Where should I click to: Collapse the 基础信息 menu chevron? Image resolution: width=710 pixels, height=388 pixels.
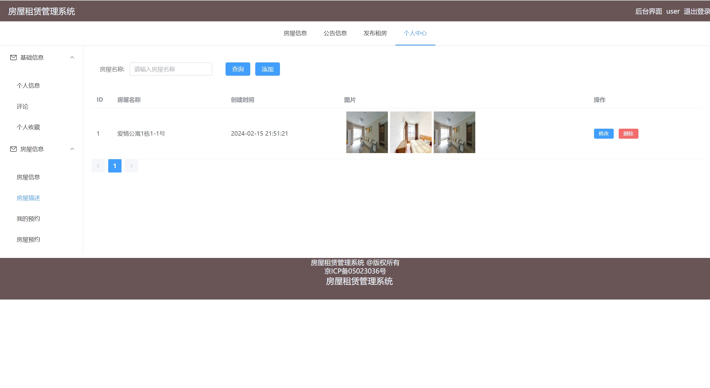[x=72, y=57]
